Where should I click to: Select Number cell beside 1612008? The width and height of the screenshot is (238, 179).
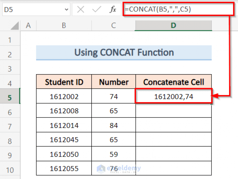pos(114,111)
